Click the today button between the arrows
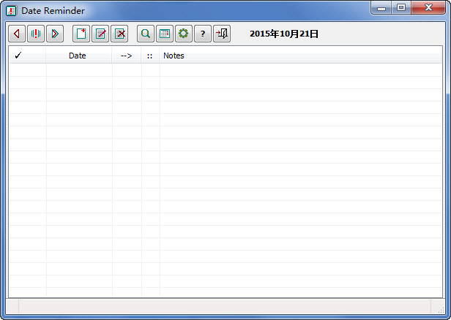451x320 pixels. point(36,34)
